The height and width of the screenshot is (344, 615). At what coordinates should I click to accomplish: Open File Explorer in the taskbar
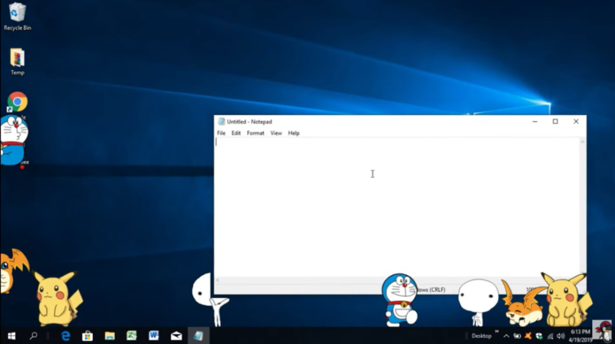click(x=109, y=336)
